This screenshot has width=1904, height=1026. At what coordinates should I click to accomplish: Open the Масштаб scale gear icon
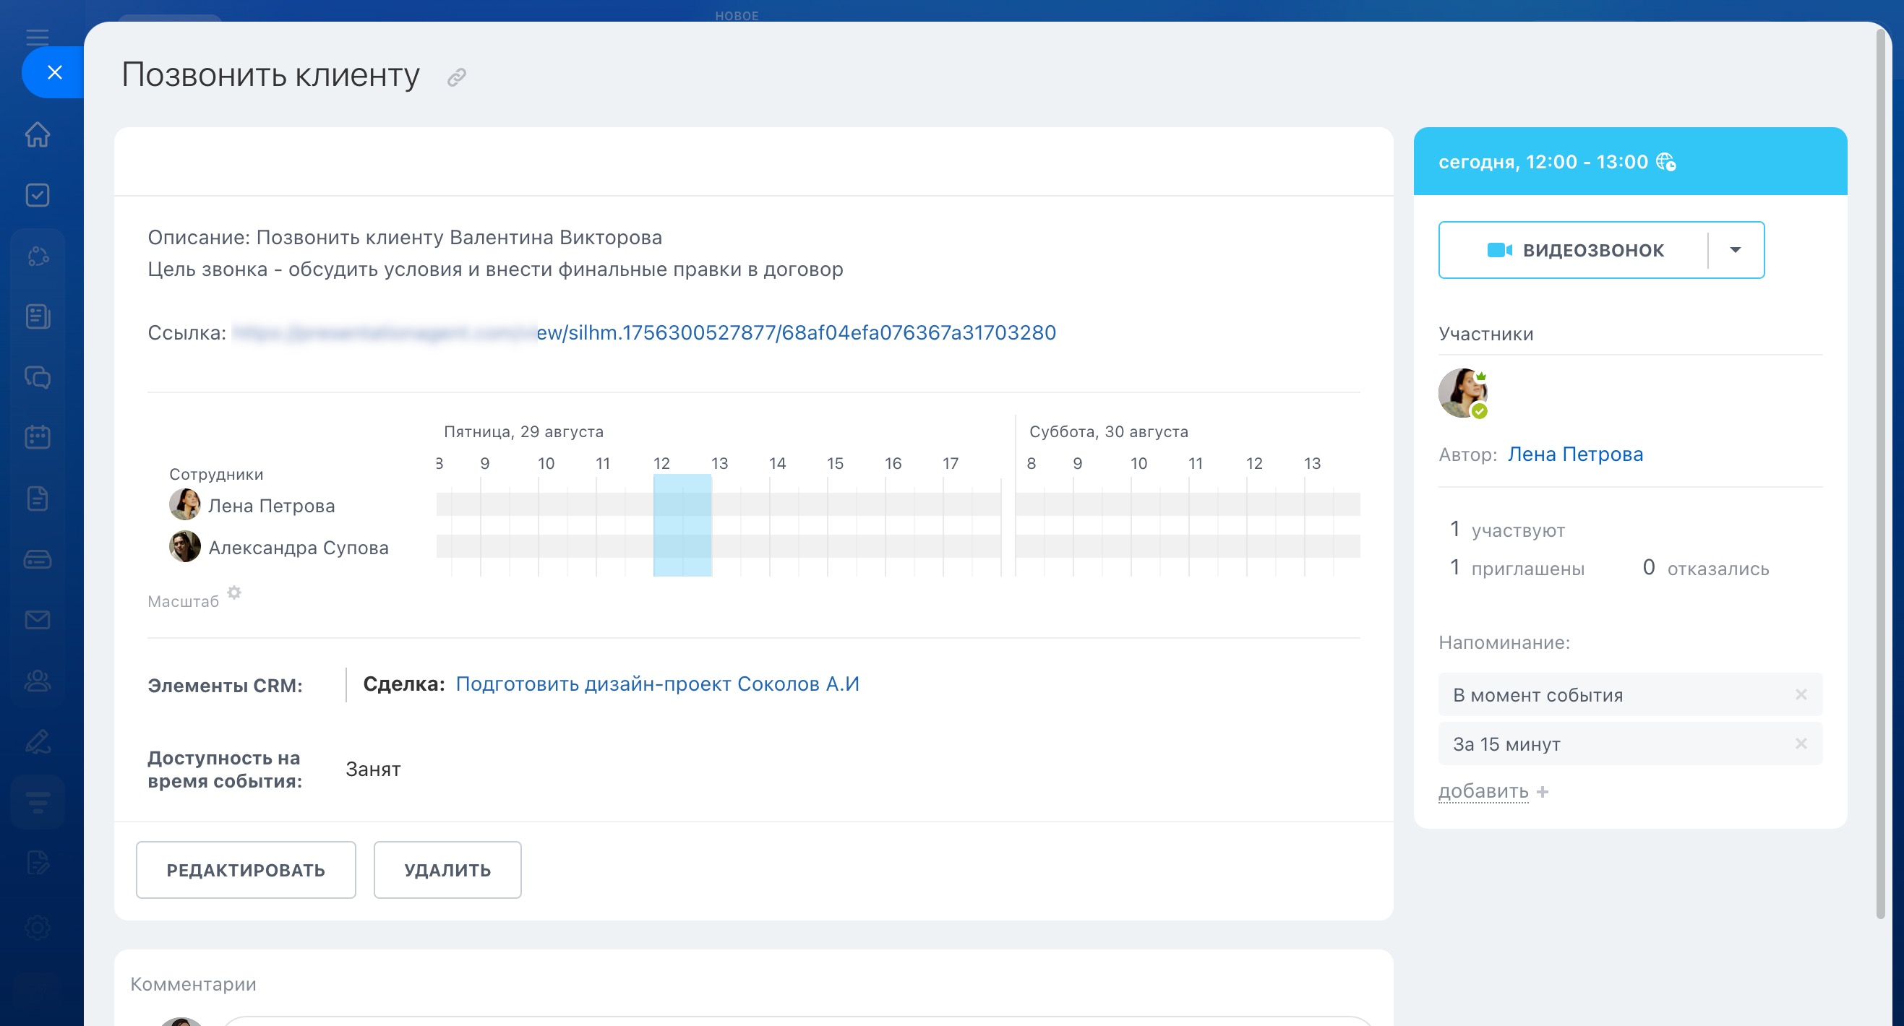tap(234, 592)
